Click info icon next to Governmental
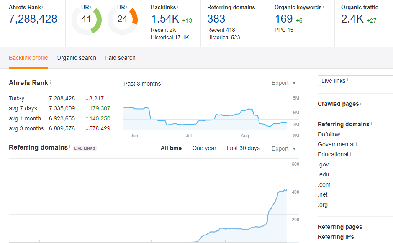 click(x=356, y=144)
